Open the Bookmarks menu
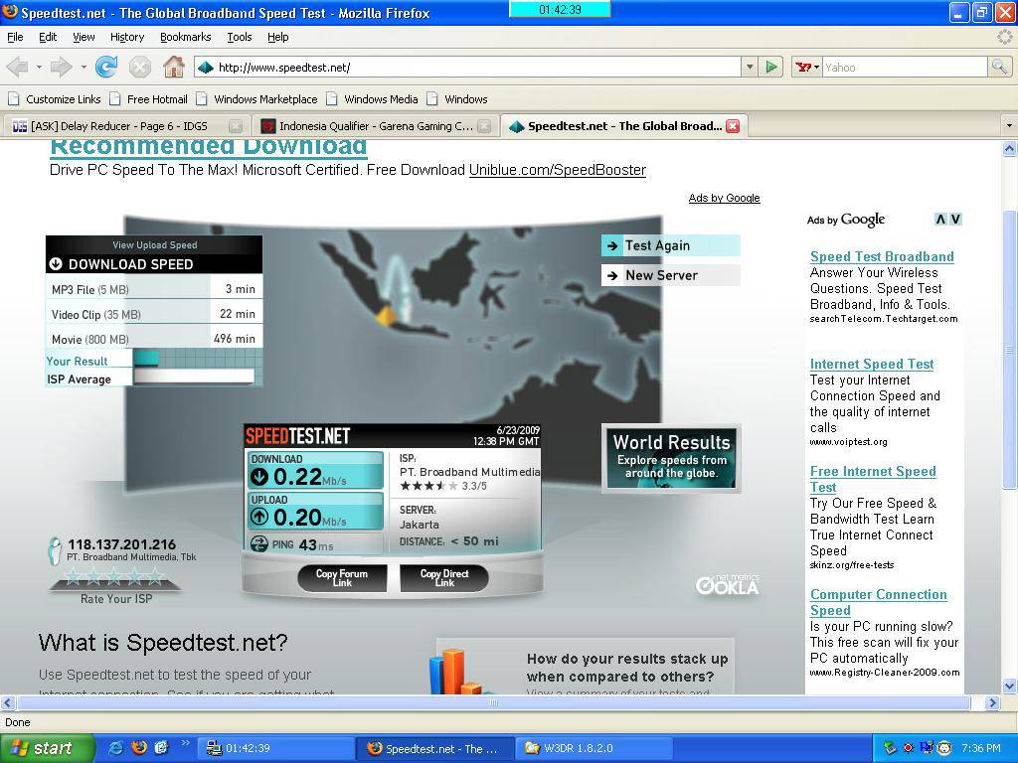Viewport: 1018px width, 763px height. point(186,37)
